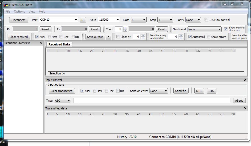
Task: Click the Selection (-) label
Action: click(57, 73)
